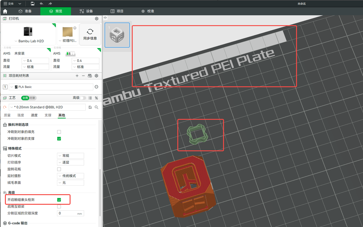
Task: Open the 强度 settings tab
Action: [21, 115]
